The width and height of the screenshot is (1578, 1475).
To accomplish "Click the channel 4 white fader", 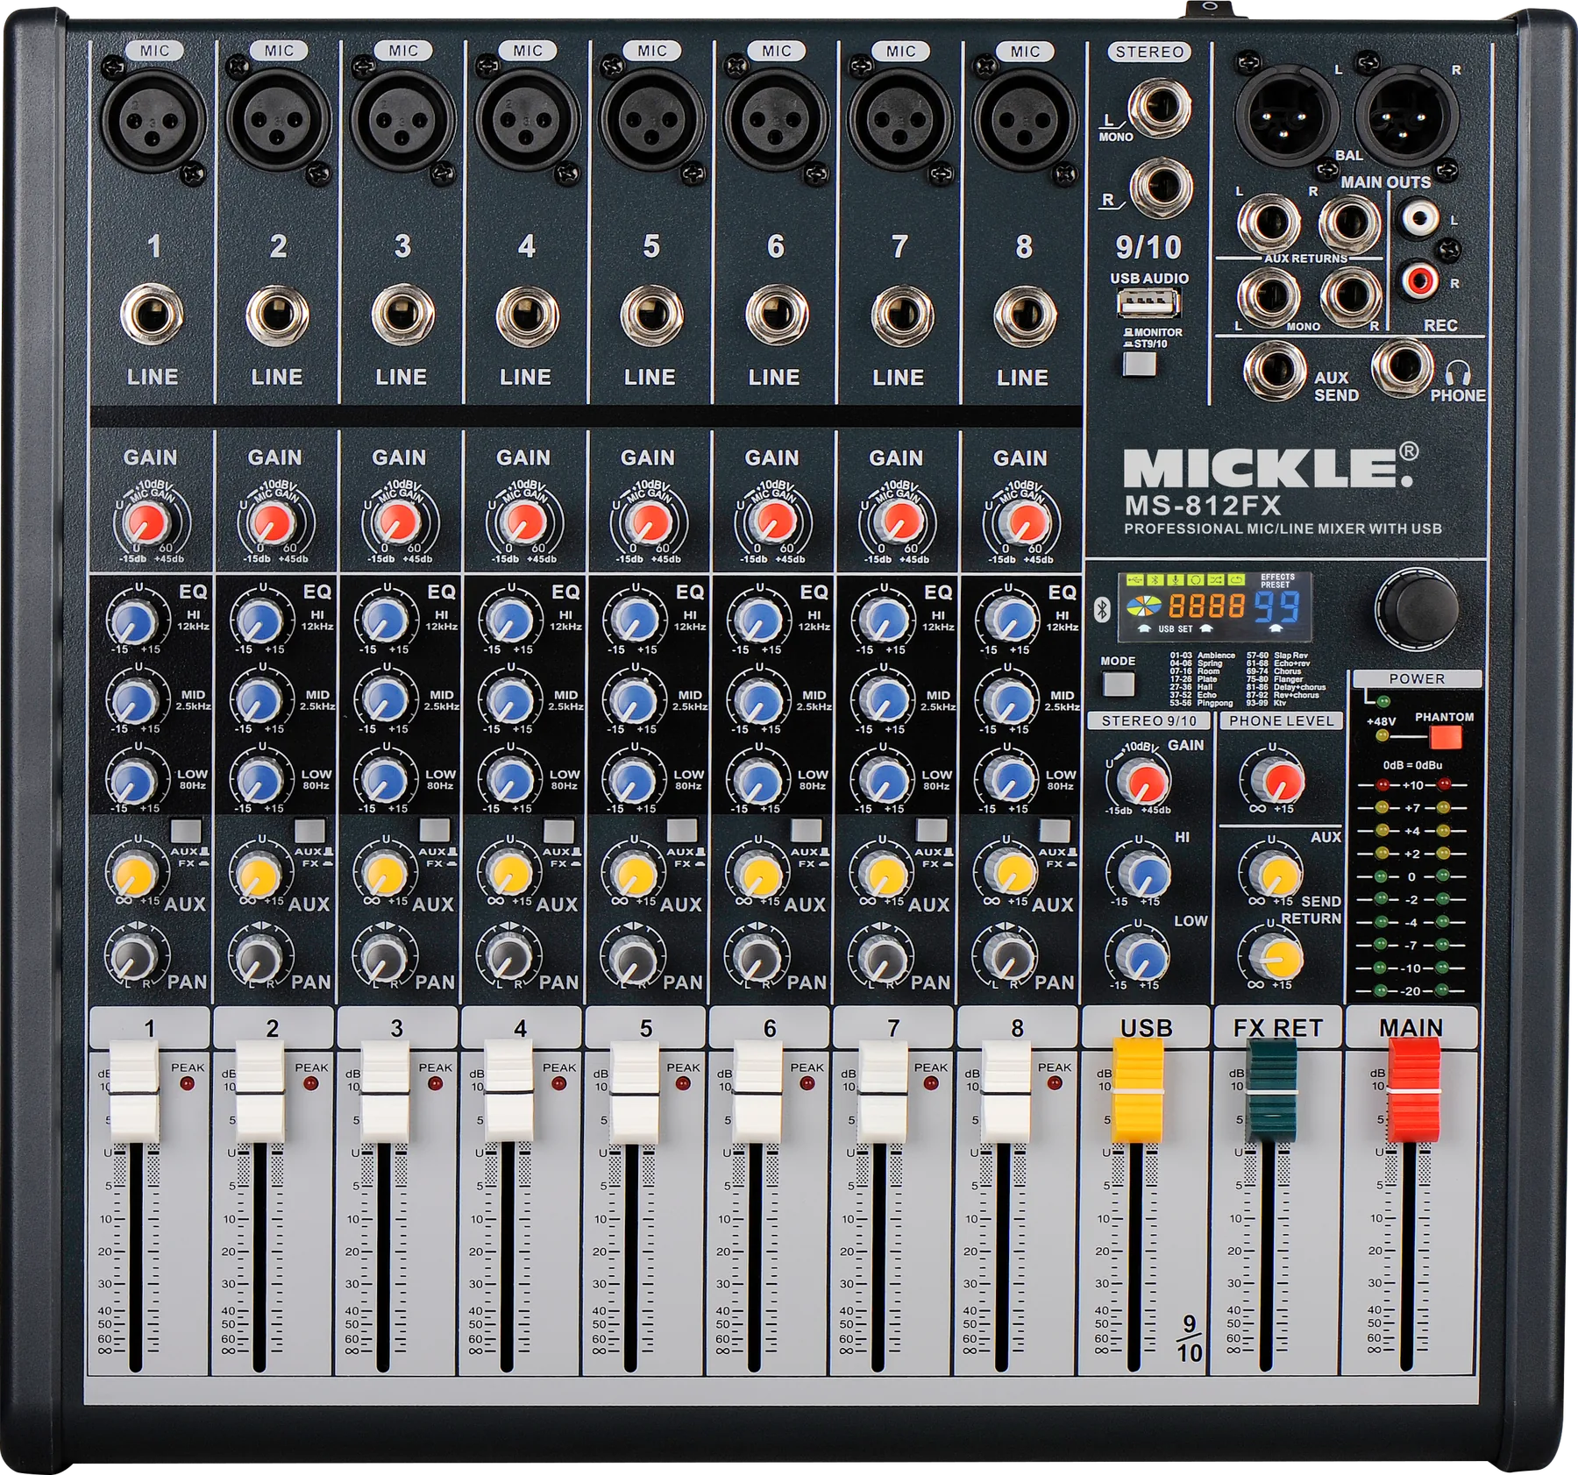I will pyautogui.click(x=508, y=1091).
